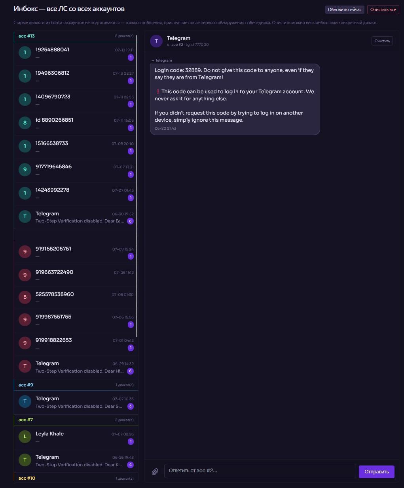Click the Telegram avatar in chat header

click(156, 41)
